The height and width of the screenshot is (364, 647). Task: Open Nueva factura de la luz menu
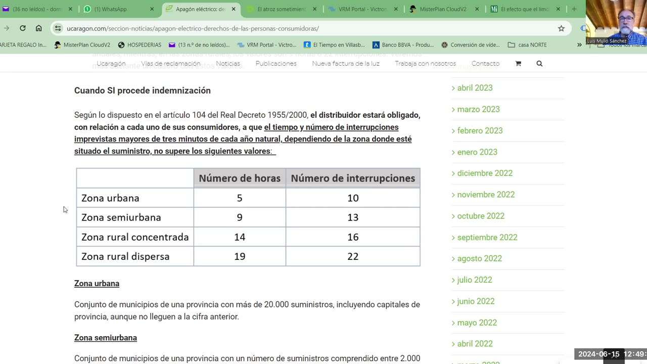point(346,64)
